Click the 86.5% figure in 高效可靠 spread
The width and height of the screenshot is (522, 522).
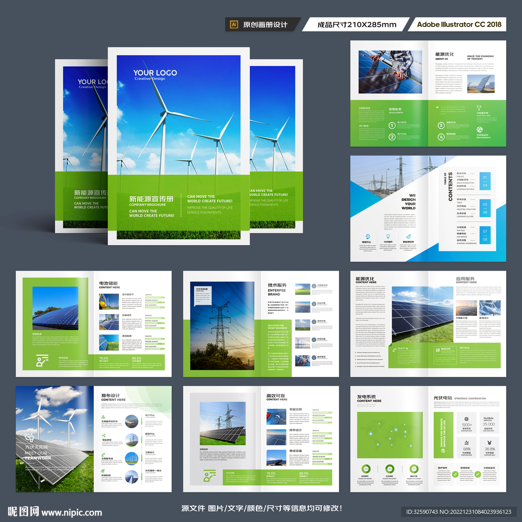point(304,473)
